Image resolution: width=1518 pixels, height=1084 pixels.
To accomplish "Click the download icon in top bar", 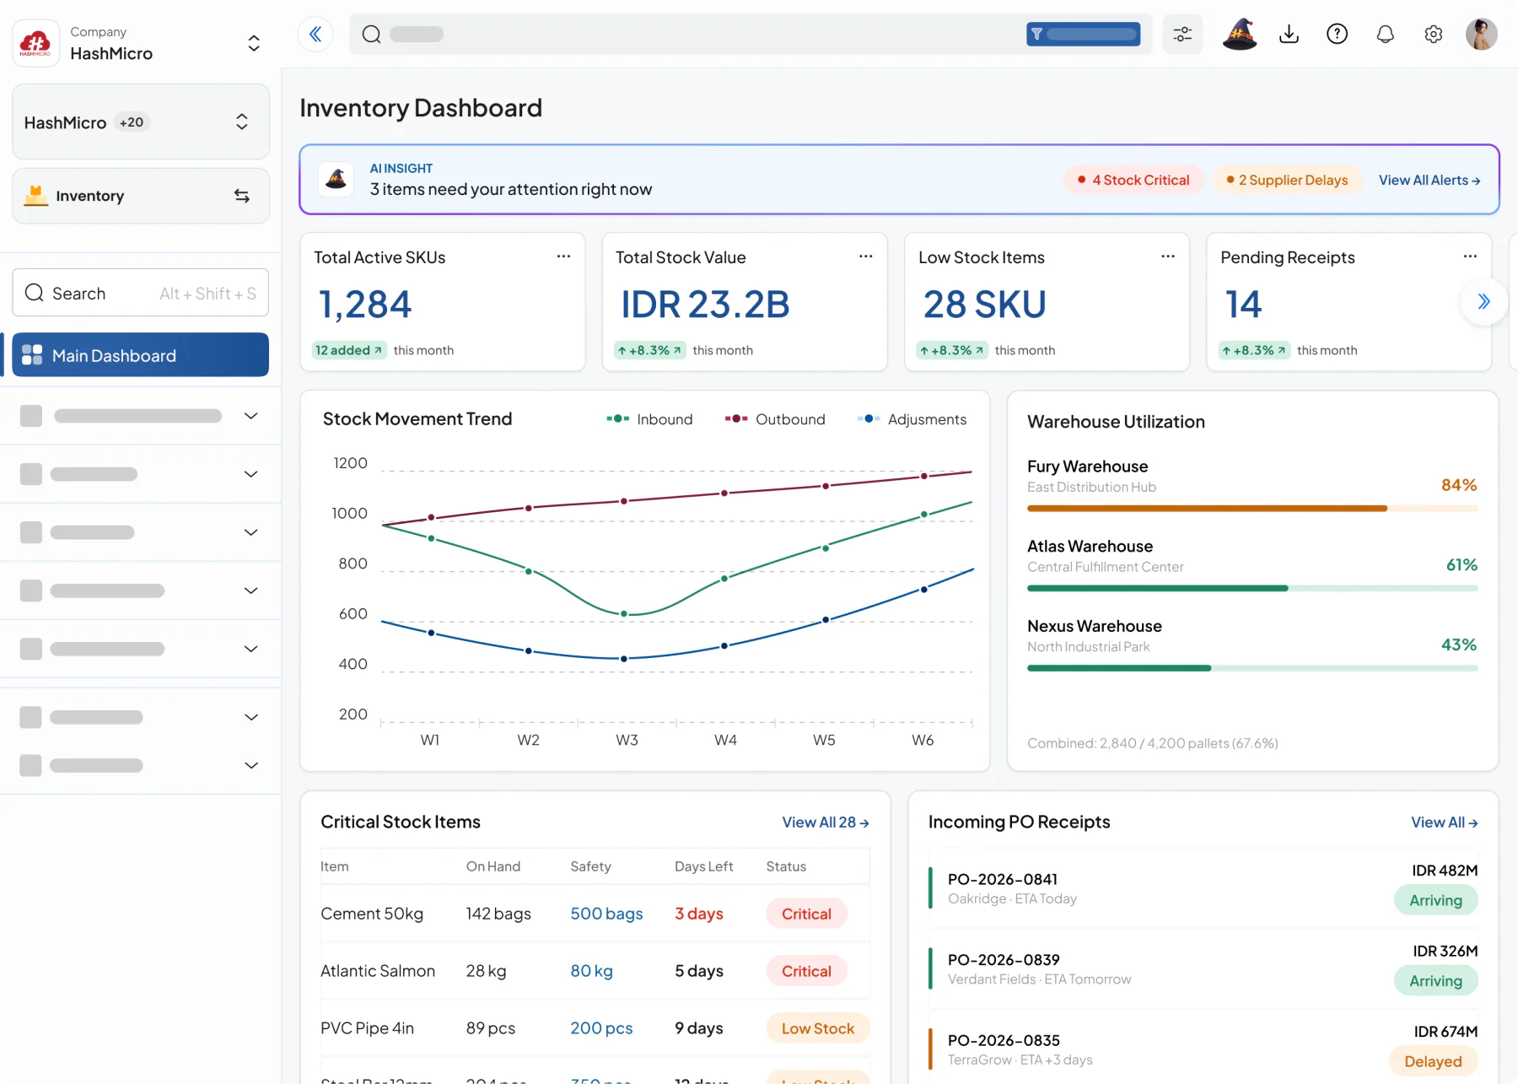I will coord(1289,35).
